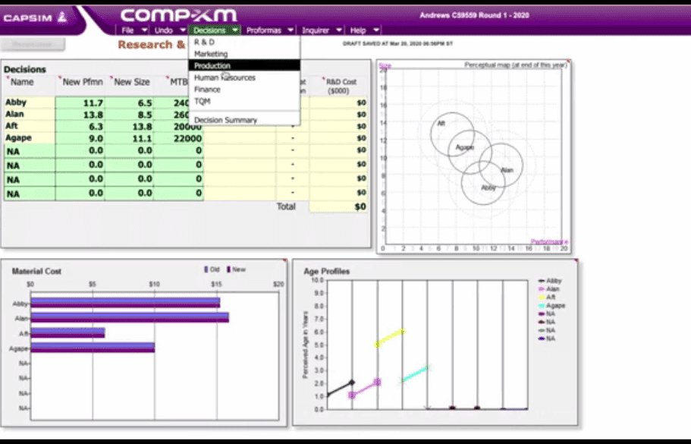Viewport: 691px width, 444px height.
Task: Click Abby's New Pfmn field 11.7
Action: (80, 102)
